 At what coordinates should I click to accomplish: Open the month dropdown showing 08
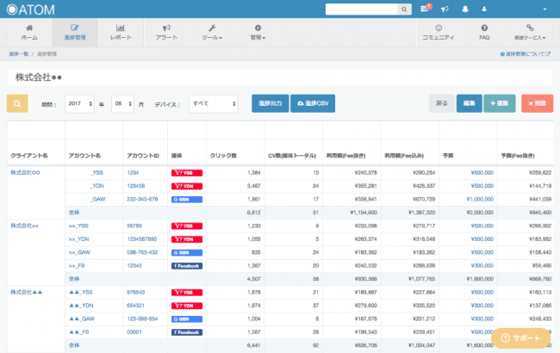pos(121,104)
